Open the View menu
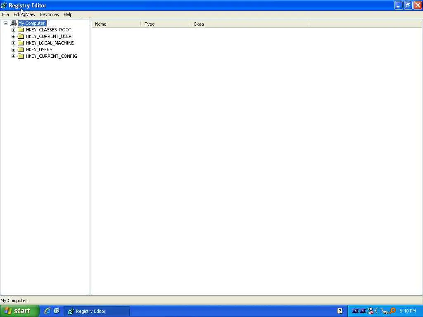The height and width of the screenshot is (317, 423). [31, 14]
